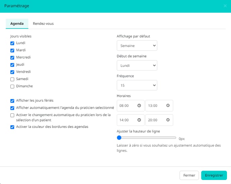This screenshot has width=231, height=184.
Task: Uncheck the Lundi checkbox
Action: [x=12, y=43]
